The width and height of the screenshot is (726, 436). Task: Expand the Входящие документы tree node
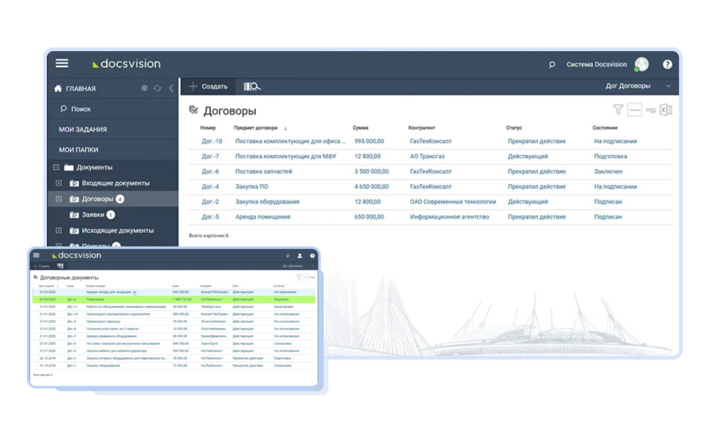[x=59, y=182]
